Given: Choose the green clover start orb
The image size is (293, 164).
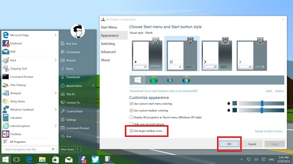Looking at the screenshot, I should point(154,80).
